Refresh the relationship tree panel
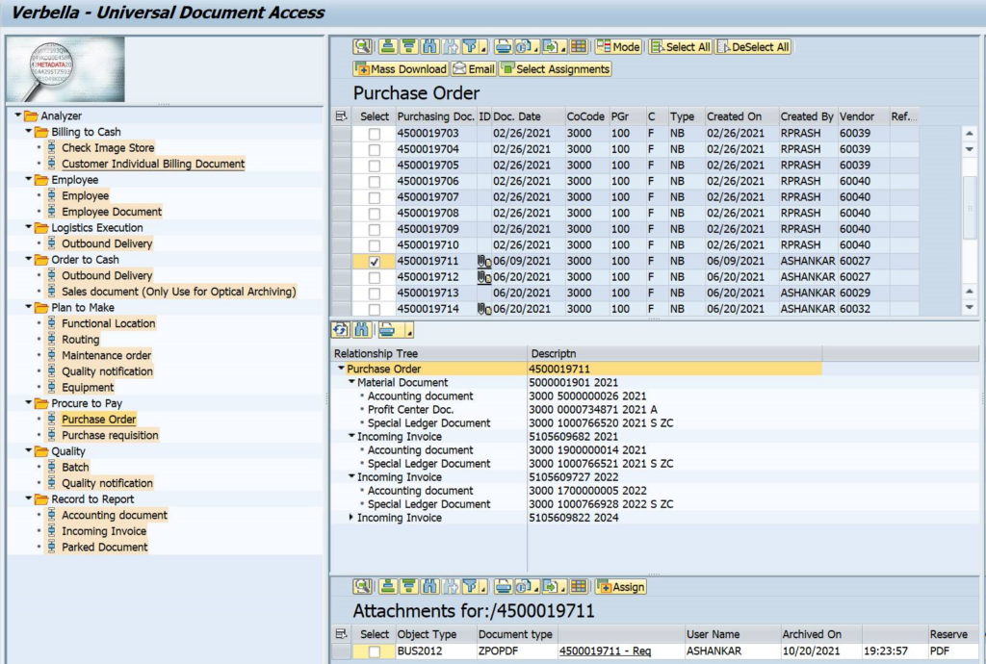 click(x=340, y=329)
